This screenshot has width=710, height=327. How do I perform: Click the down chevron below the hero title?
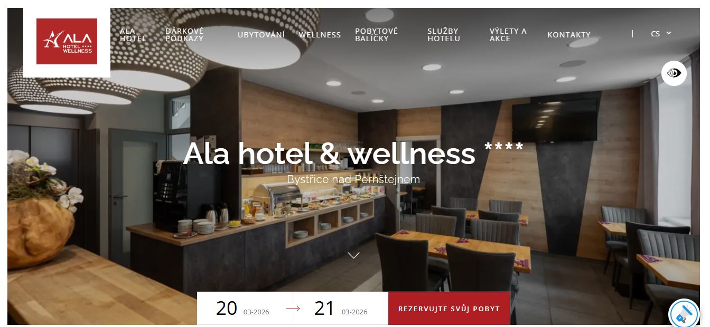353,255
